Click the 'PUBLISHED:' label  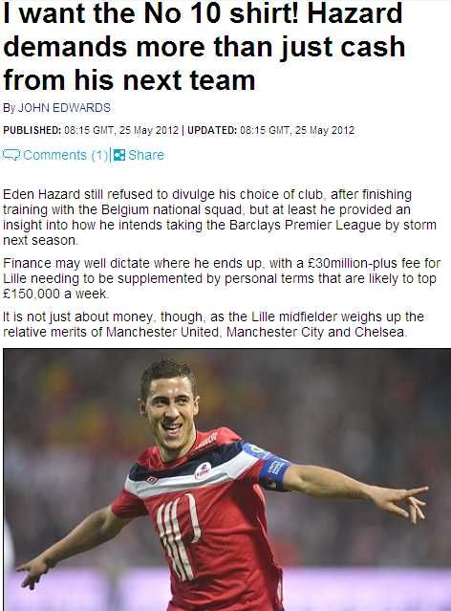(x=32, y=130)
